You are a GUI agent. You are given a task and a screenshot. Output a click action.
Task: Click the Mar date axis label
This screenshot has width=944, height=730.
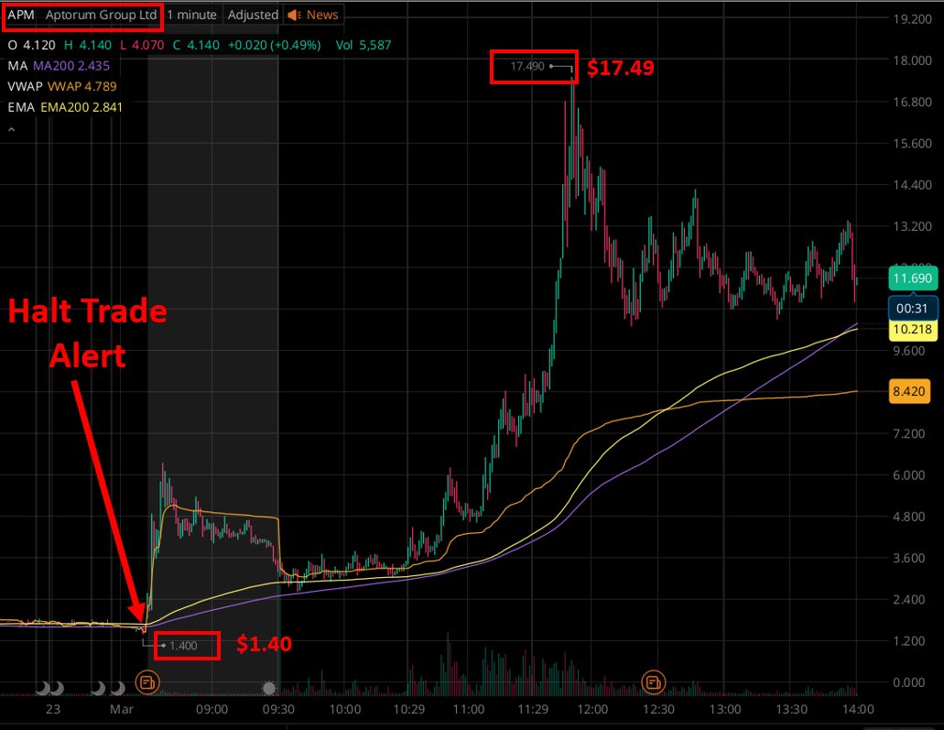coord(122,709)
